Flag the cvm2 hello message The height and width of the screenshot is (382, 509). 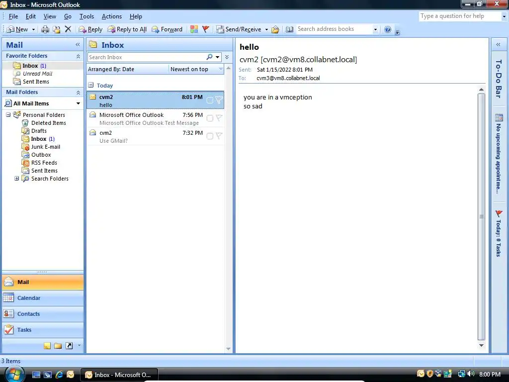219,100
